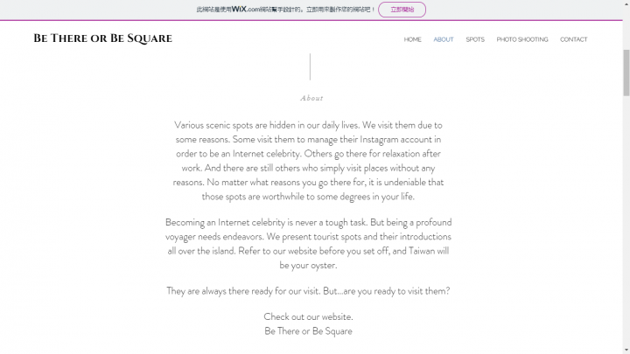Click the italic About heading
630x354 pixels.
[x=311, y=98]
